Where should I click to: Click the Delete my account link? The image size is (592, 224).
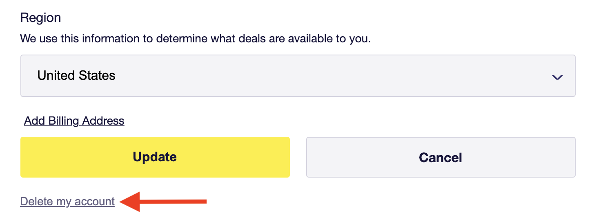point(67,202)
